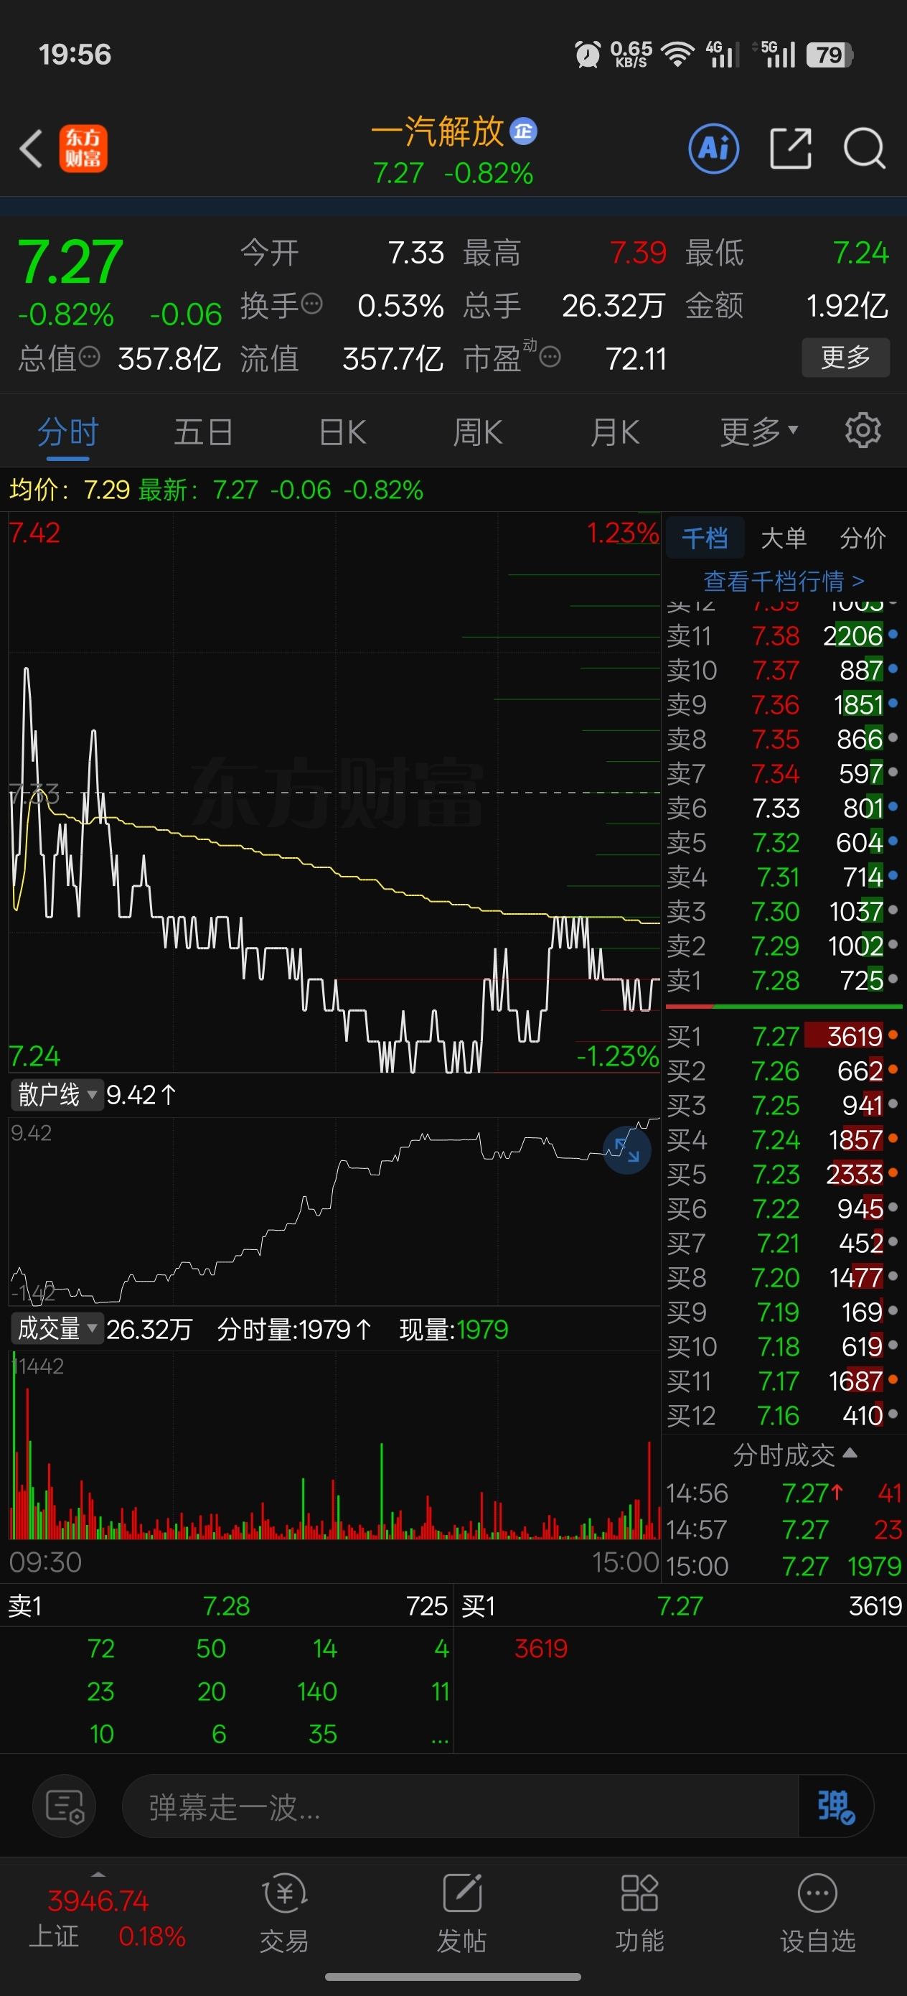This screenshot has width=907, height=1996.
Task: Select the 卖11 7.38 2206 row
Action: click(x=783, y=635)
